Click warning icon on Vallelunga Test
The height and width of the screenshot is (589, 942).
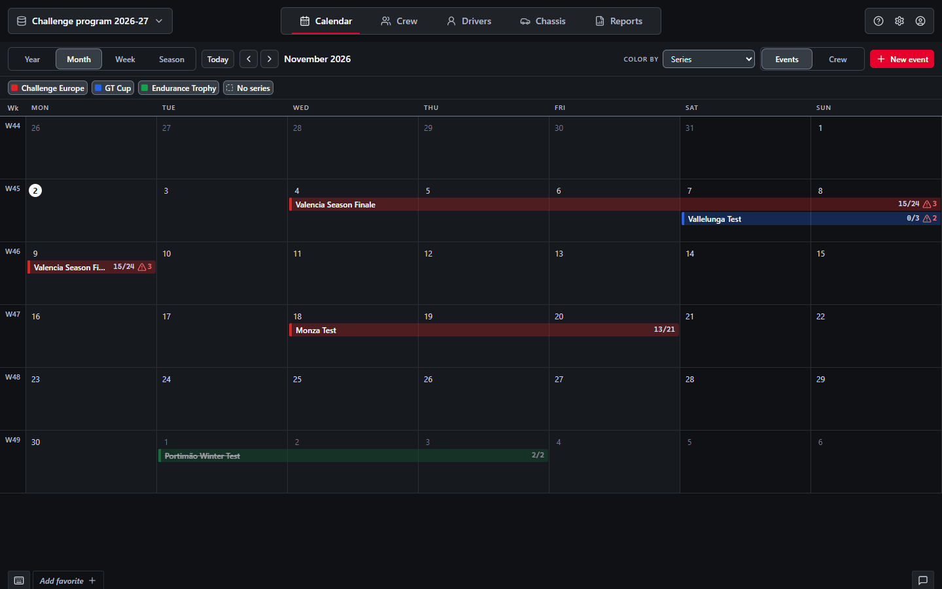tap(927, 219)
